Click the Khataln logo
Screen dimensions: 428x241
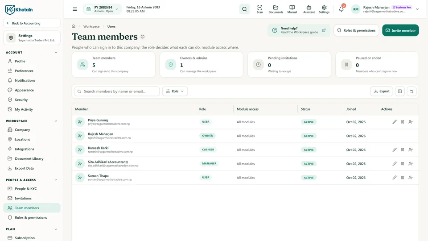pos(19,9)
